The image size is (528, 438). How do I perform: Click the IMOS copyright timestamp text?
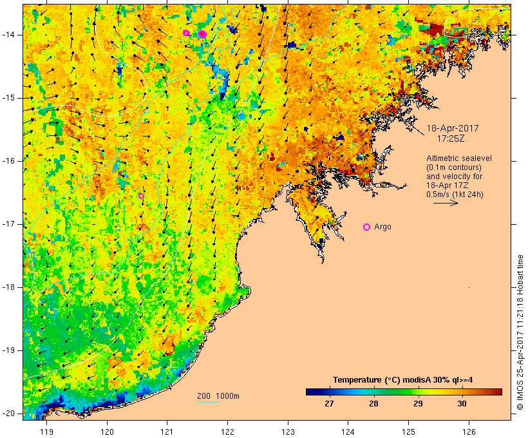pos(520,332)
